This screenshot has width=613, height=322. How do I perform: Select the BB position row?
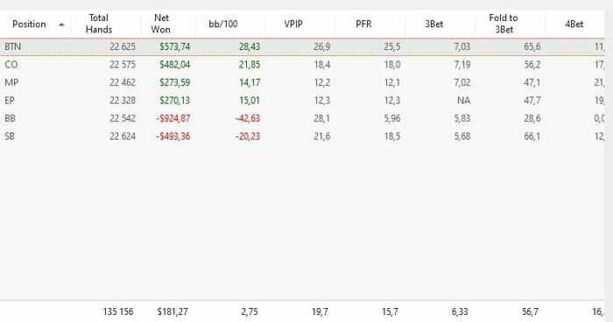302,118
